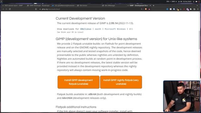Open the zoom magnifier in address bar
201x113 pixels.
click(142, 9)
